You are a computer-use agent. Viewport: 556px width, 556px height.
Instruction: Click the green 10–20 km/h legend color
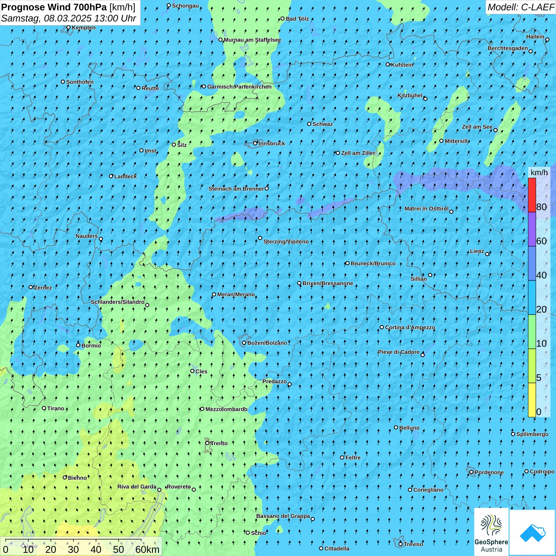click(532, 332)
